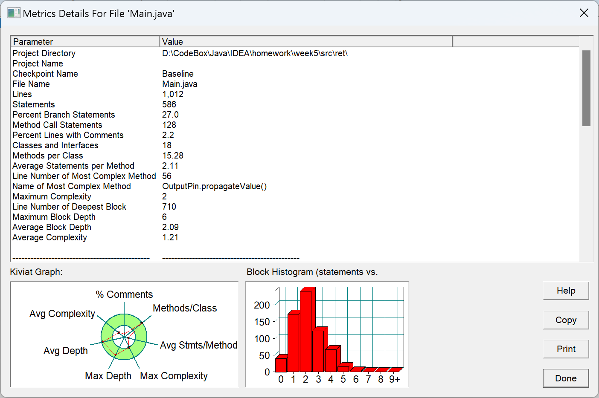The image size is (599, 398).
Task: Click the OutputPin.propagateValue() value
Action: click(x=215, y=186)
